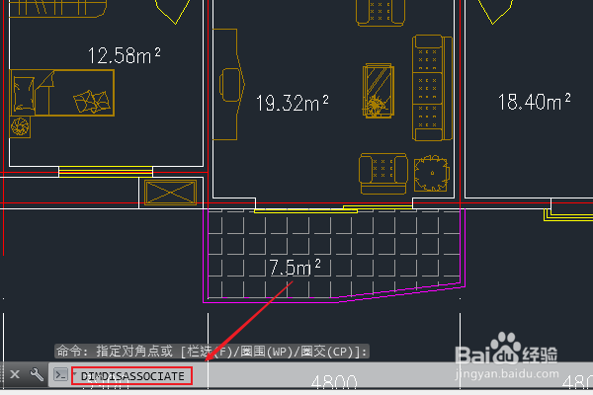
Task: Select the living room potted plant symbol
Action: pos(432,174)
